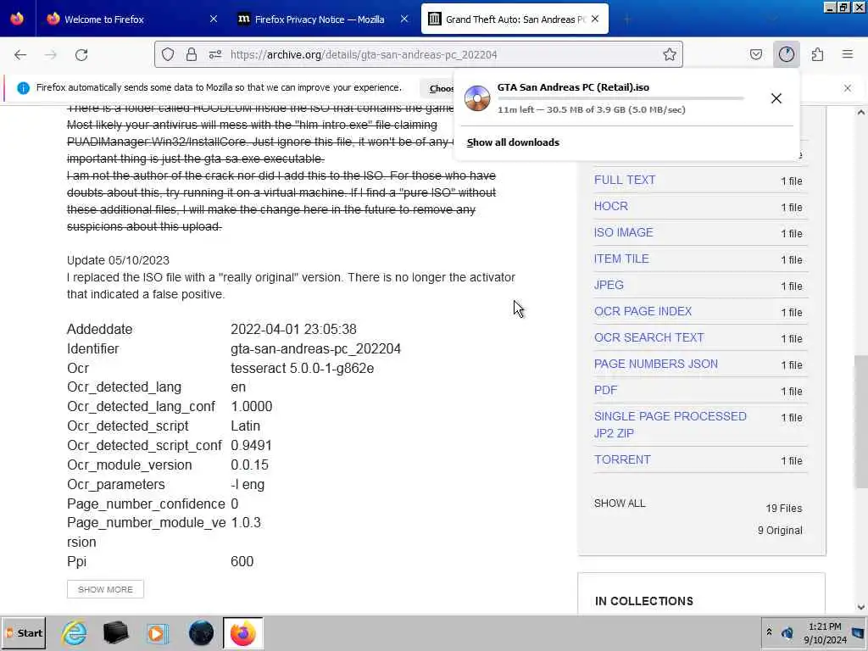This screenshot has width=868, height=651.
Task: Open the PDF download option
Action: [605, 390]
